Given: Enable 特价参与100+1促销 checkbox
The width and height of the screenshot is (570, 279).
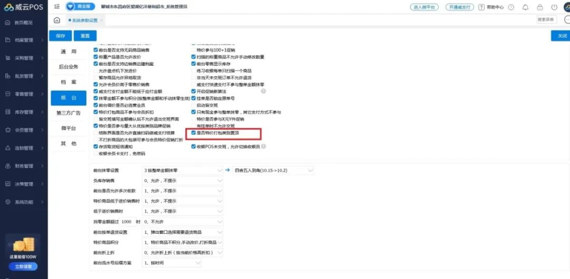Looking at the screenshot, I should coord(194,49).
